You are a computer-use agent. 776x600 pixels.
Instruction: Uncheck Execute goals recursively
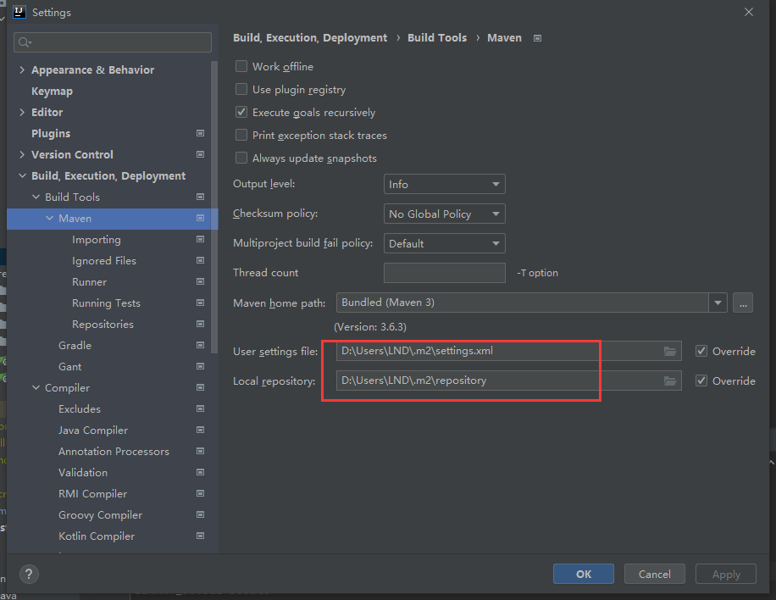(x=241, y=112)
